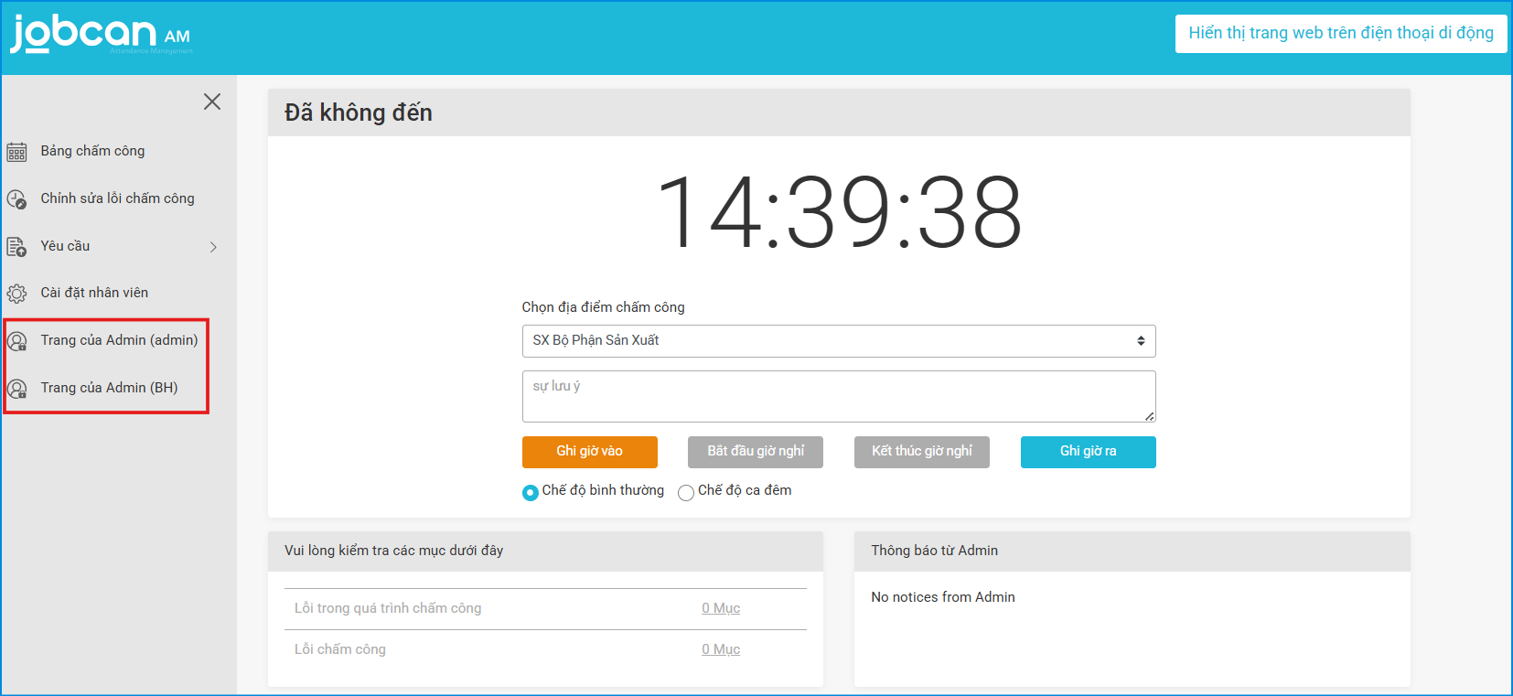Open the SX Bộ Phận Sản Xuất dropdown

838,341
